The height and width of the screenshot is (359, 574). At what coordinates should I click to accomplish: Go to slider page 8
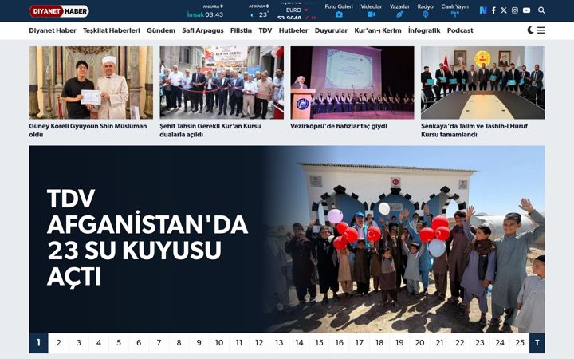(179, 343)
